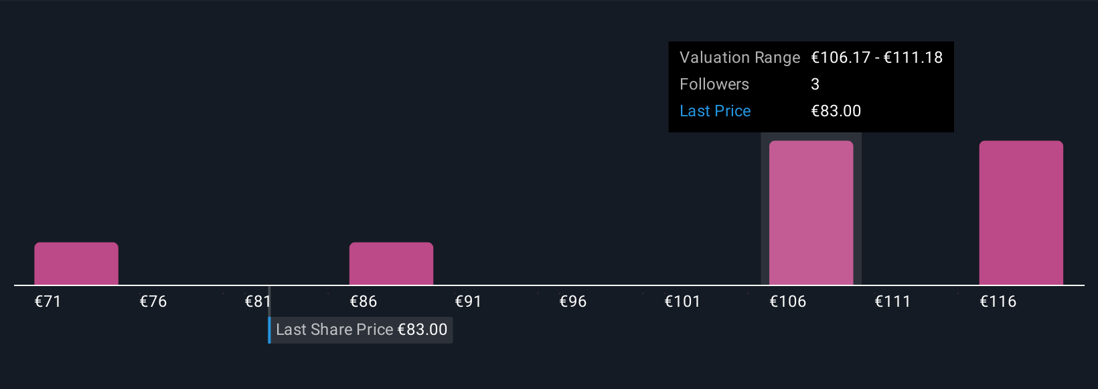The width and height of the screenshot is (1098, 389).
Task: Click the blue last share price marker line
Action: (269, 330)
